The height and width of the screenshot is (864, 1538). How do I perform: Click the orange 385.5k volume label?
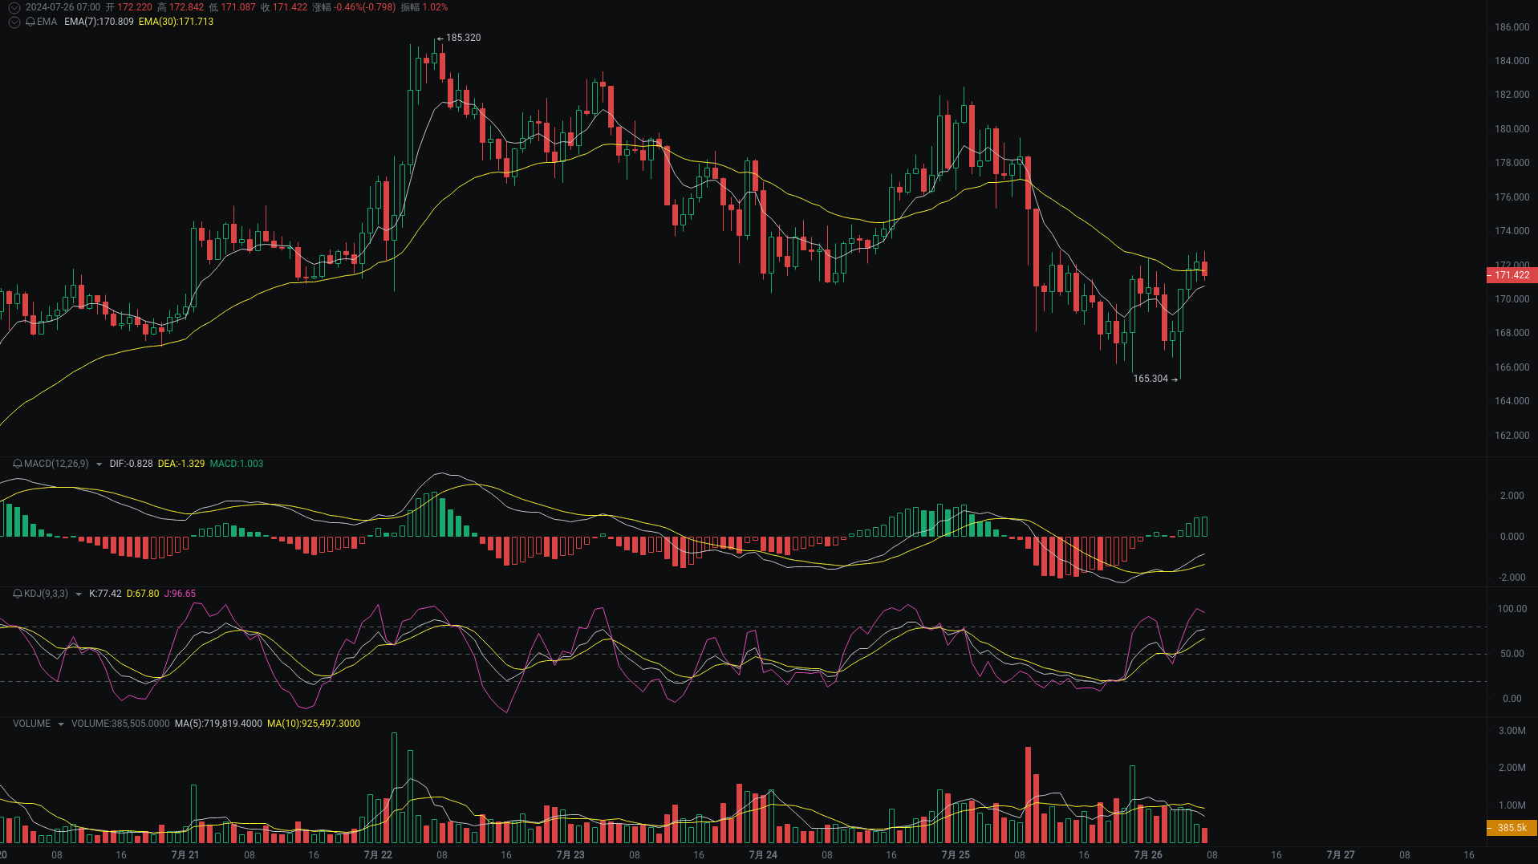[x=1511, y=827]
